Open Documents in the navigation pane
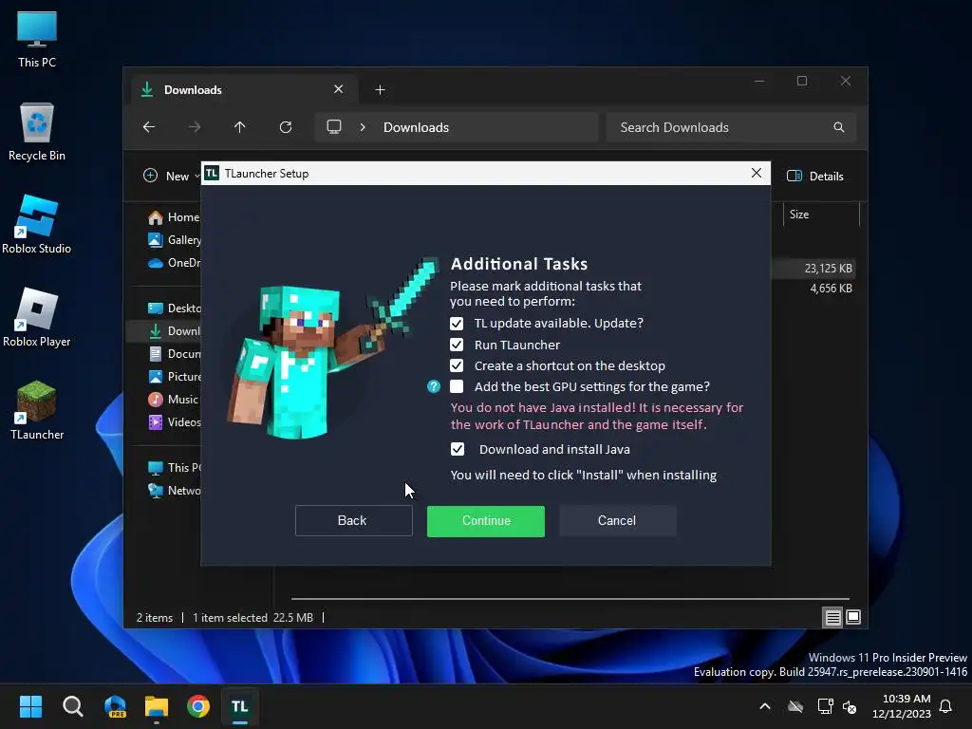Screen dimensions: 972x729 coord(174,354)
